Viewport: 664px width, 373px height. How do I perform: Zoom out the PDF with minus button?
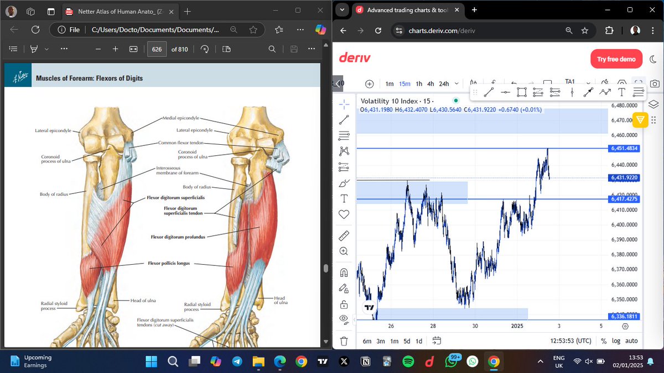pyautogui.click(x=98, y=49)
